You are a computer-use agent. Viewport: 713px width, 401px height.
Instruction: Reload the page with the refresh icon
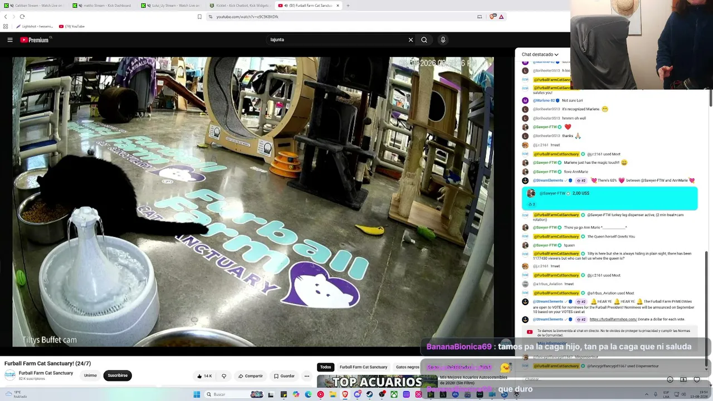pos(22,17)
